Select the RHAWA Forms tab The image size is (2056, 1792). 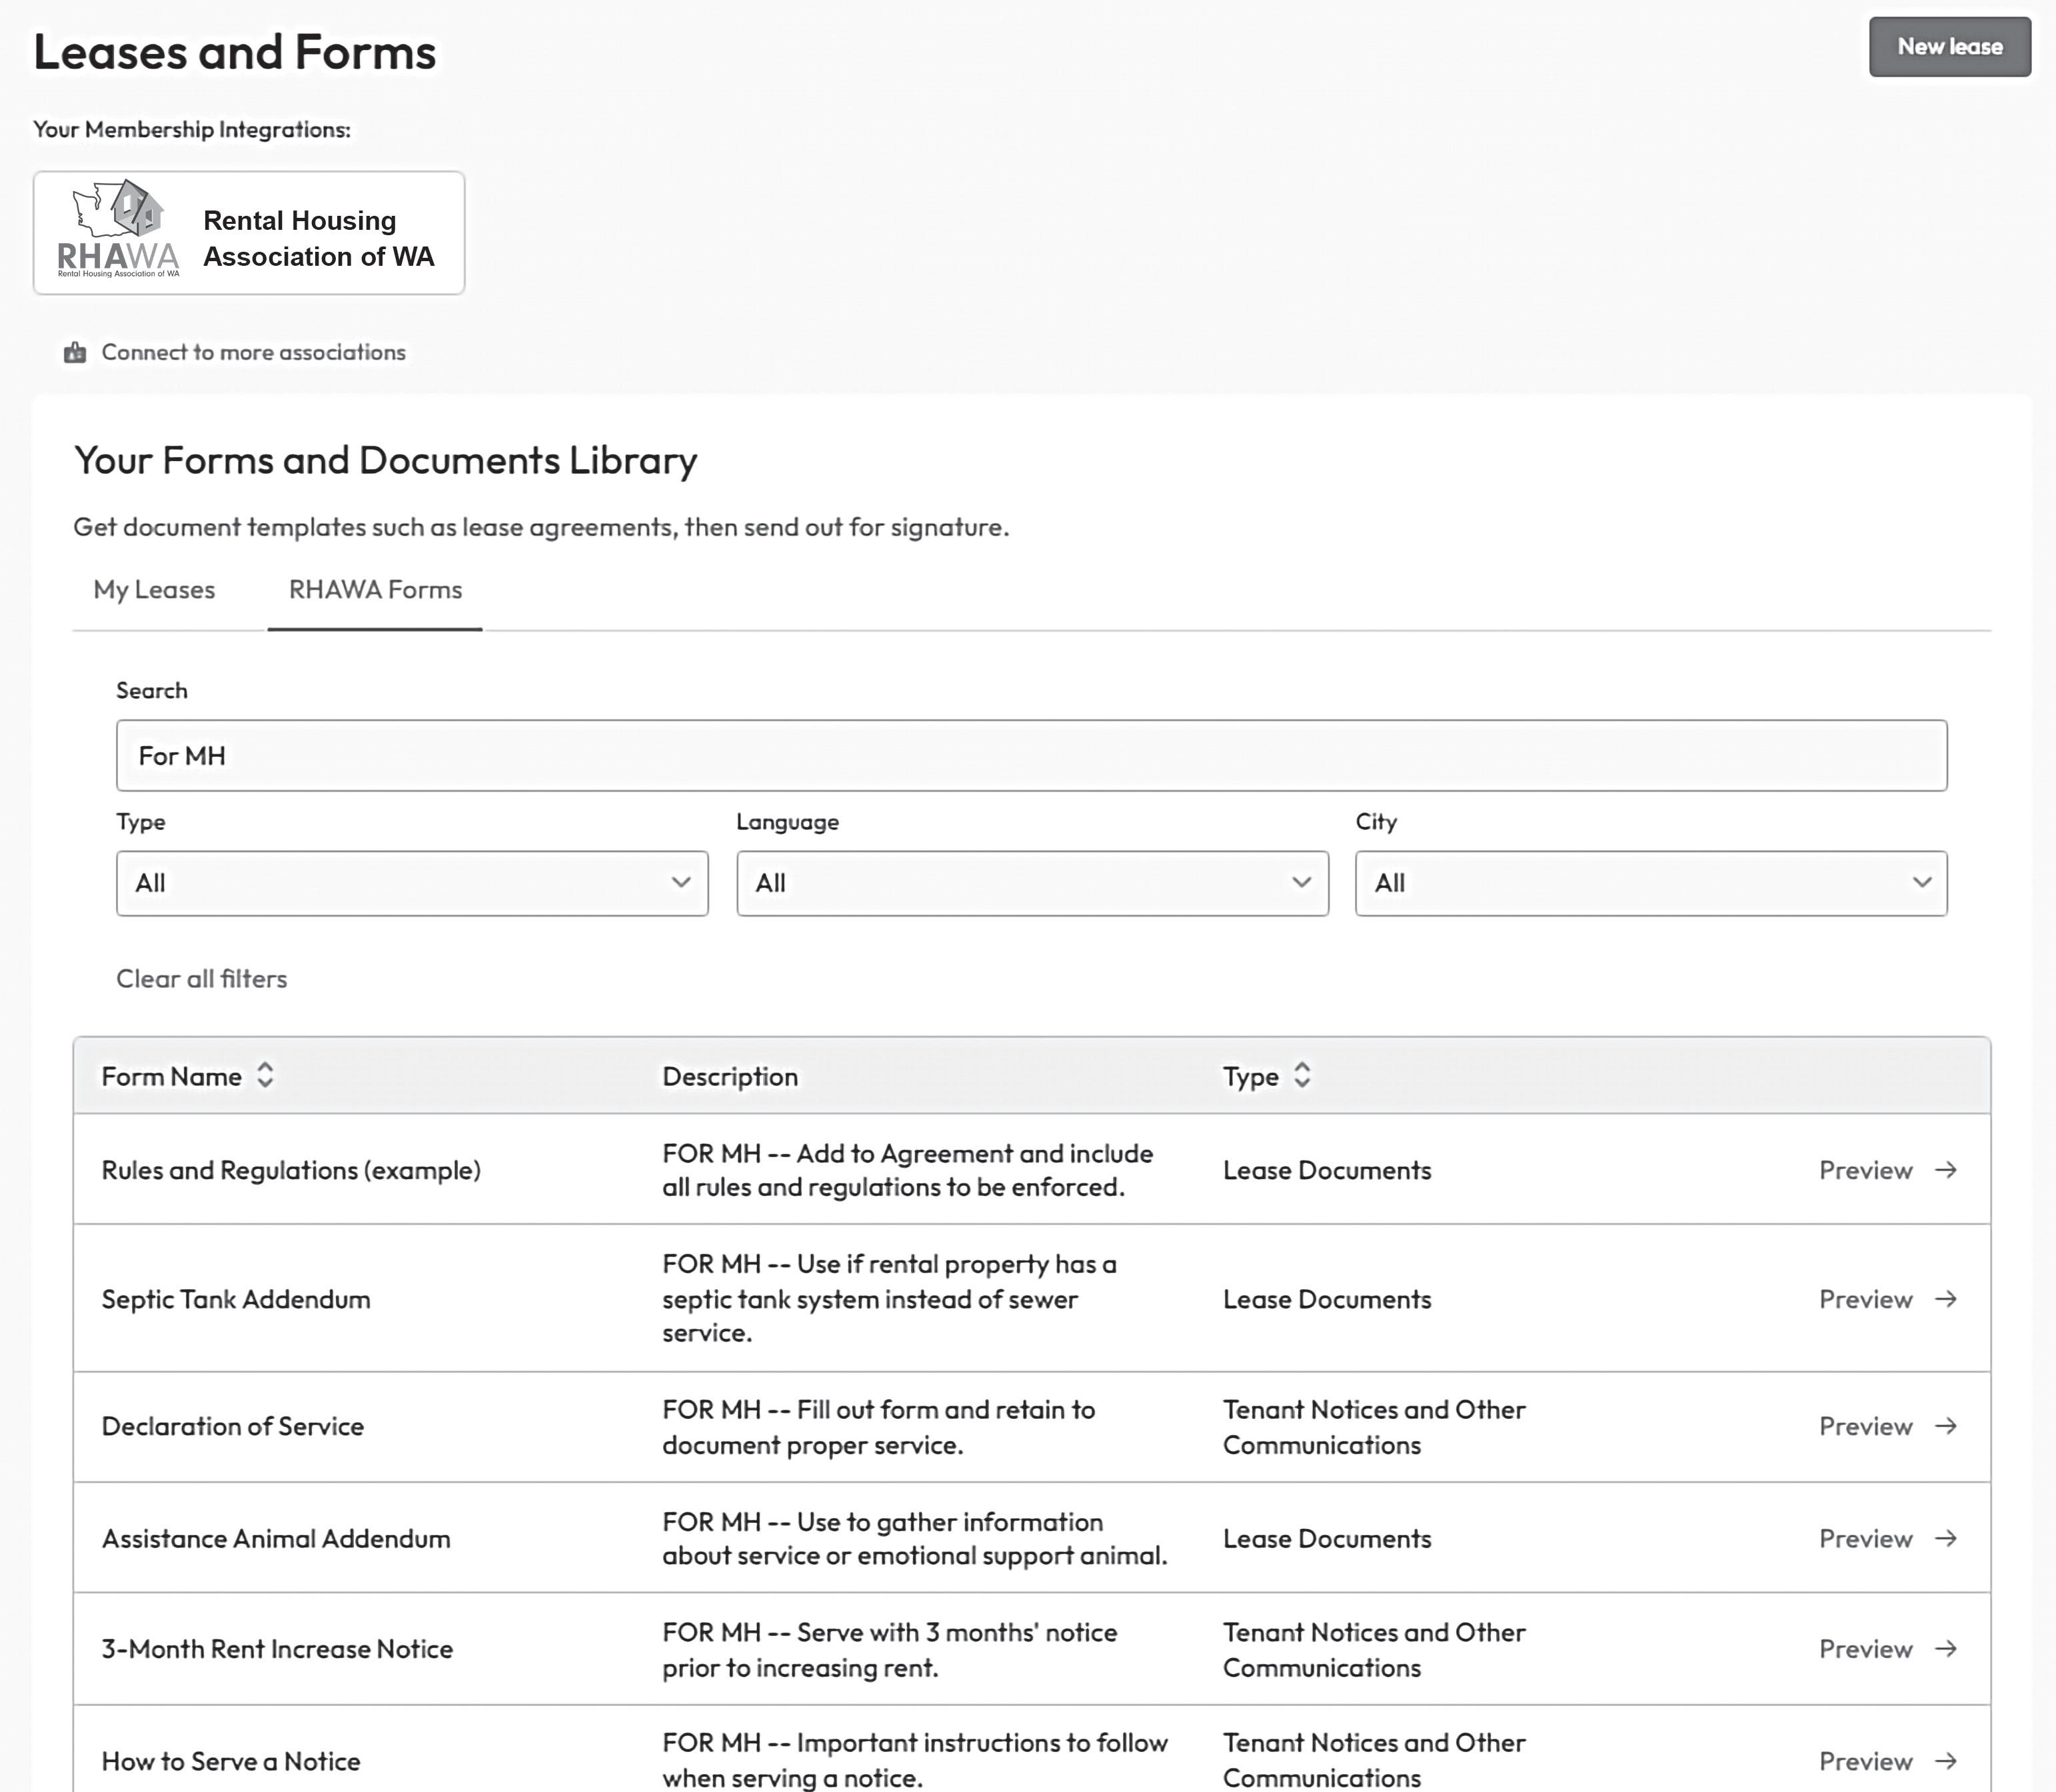click(375, 590)
